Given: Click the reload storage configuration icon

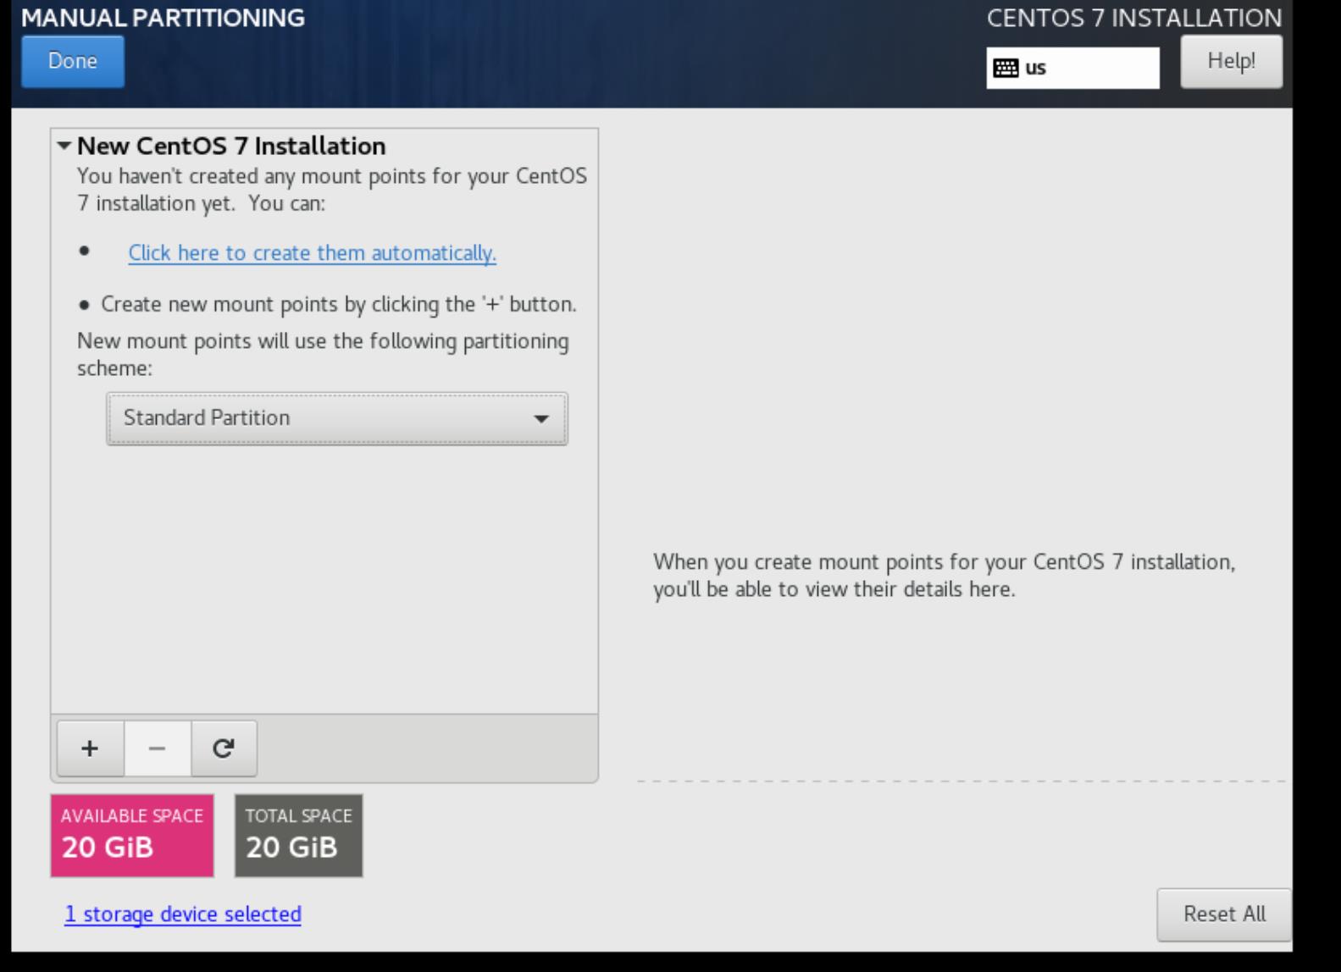Looking at the screenshot, I should 224,748.
